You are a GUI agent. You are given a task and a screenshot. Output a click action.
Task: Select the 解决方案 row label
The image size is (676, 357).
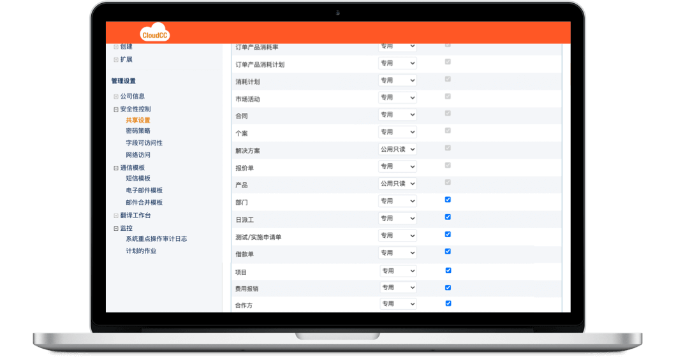(247, 151)
